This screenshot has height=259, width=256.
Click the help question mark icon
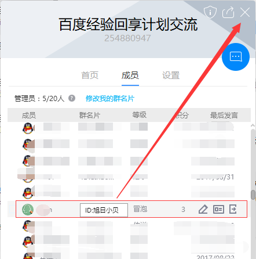pyautogui.click(x=72, y=98)
